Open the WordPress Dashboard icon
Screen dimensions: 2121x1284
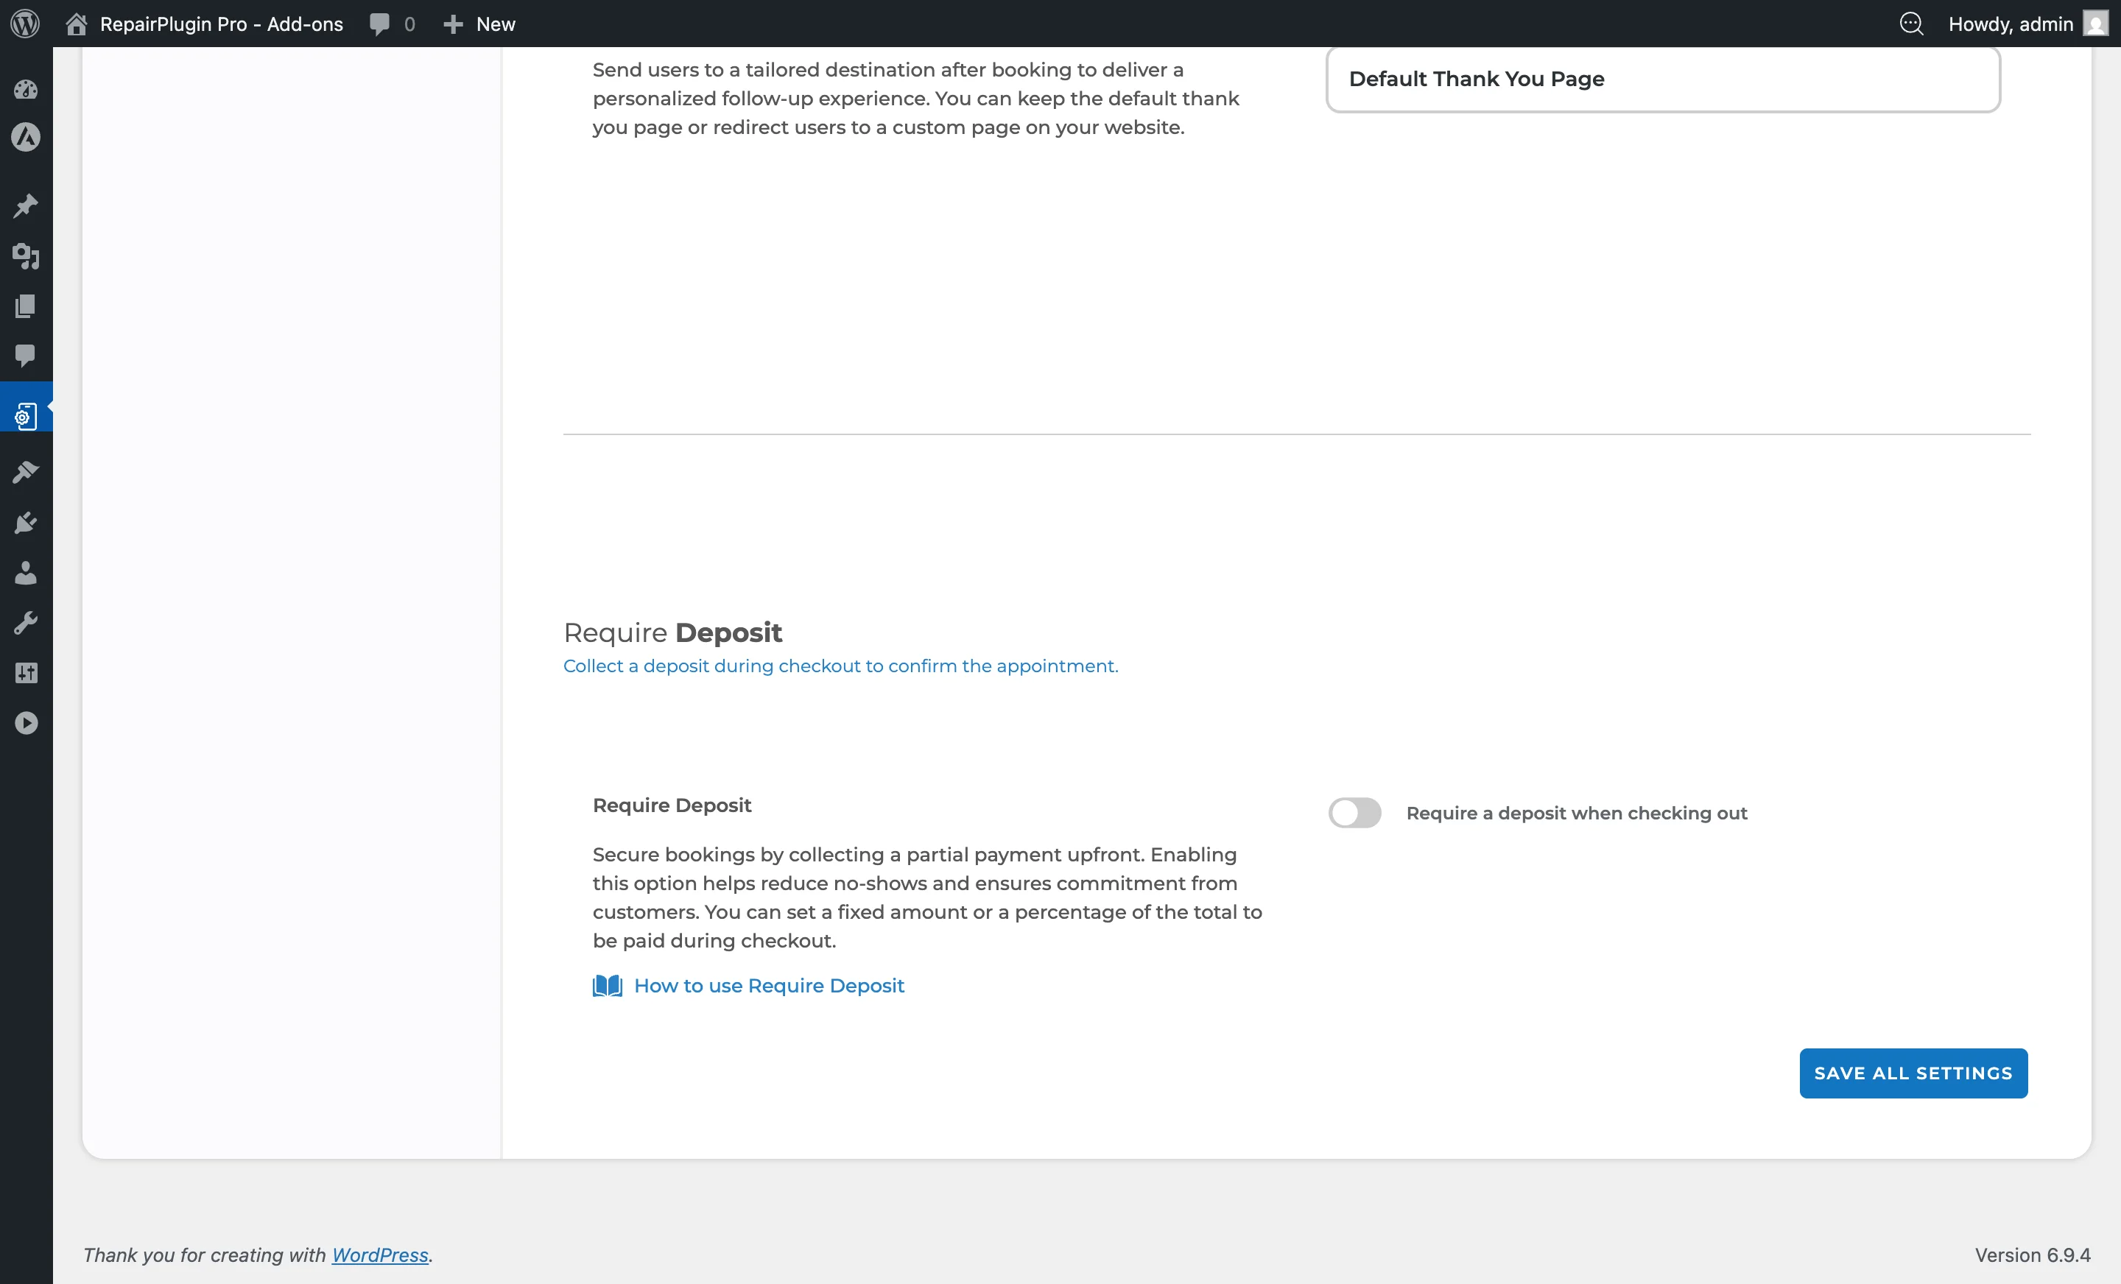26,90
